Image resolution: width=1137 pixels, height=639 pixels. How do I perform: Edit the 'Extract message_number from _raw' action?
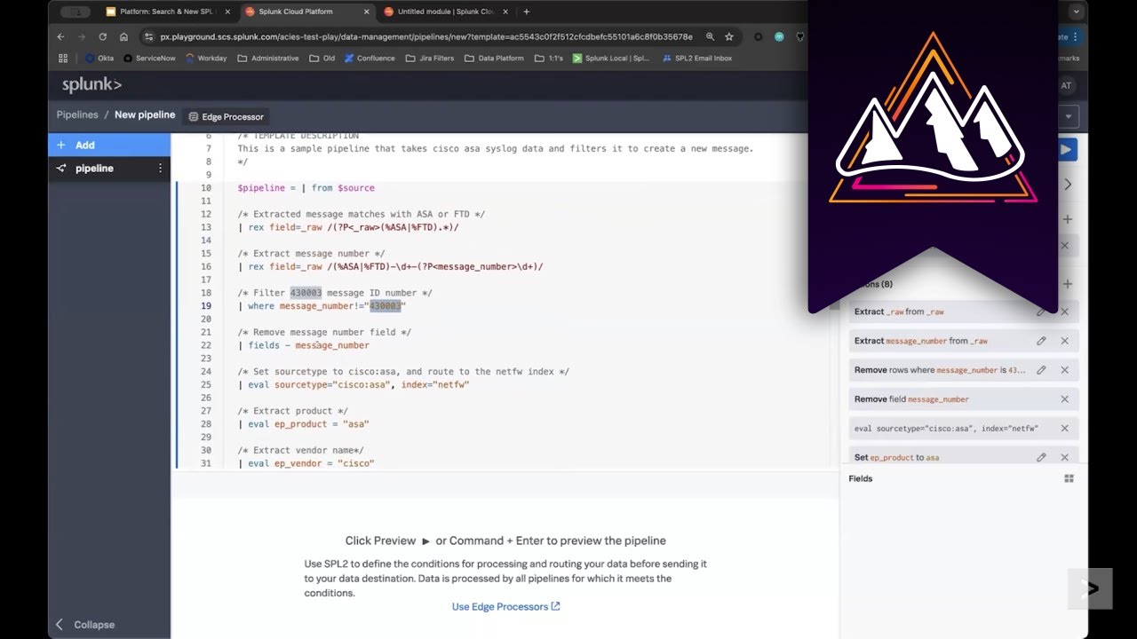click(x=1041, y=341)
